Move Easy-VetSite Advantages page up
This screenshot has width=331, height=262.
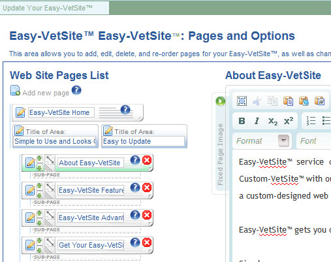pos(39,214)
